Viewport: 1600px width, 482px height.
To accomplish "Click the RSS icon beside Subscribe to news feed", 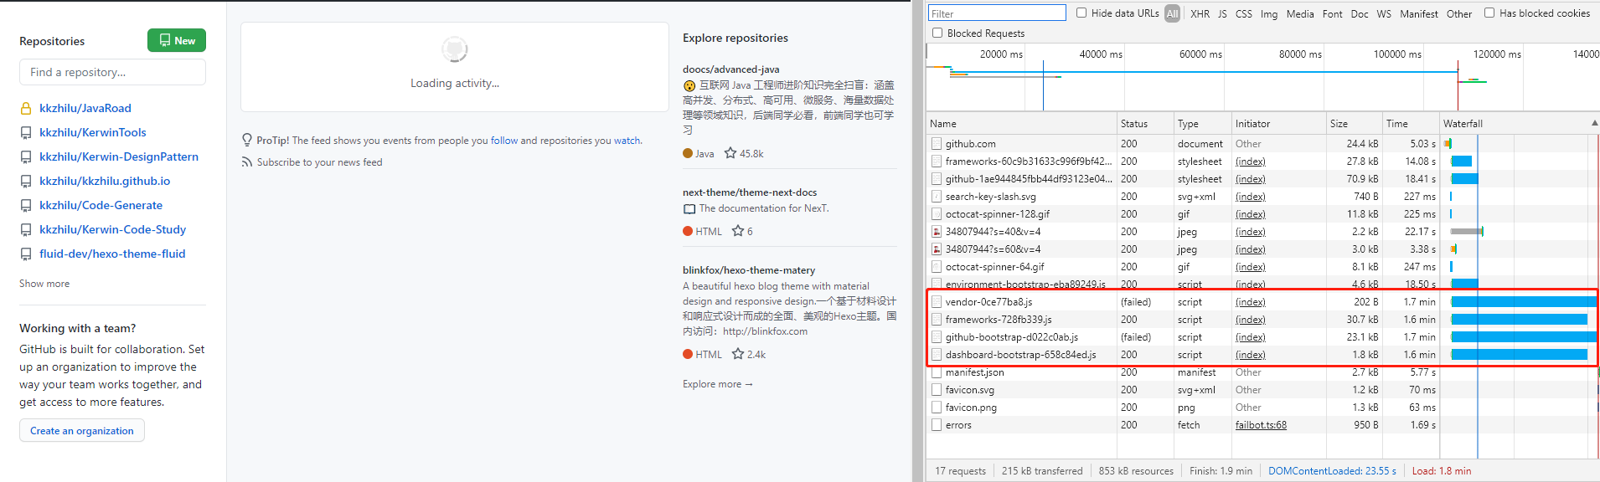I will pos(247,162).
